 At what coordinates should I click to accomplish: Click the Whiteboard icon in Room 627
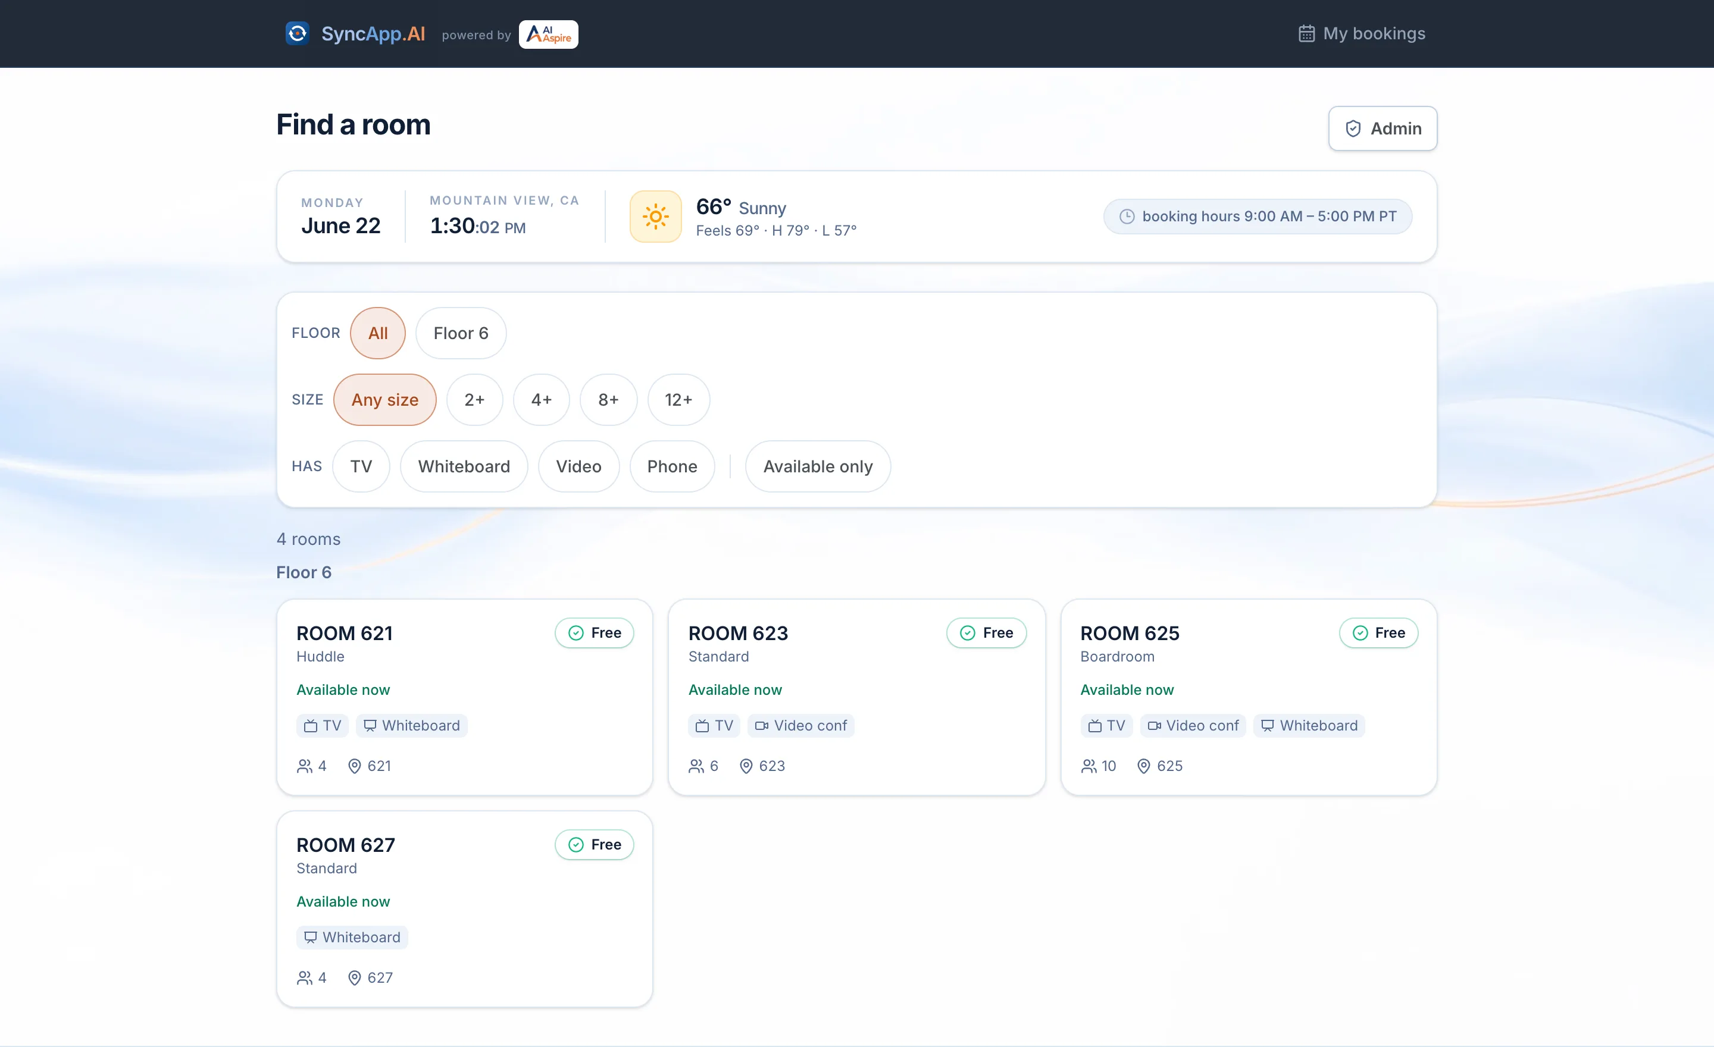(x=310, y=937)
